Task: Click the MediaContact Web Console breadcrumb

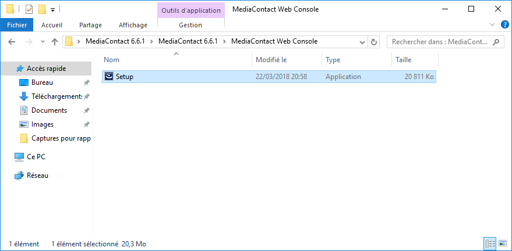Action: [x=274, y=41]
